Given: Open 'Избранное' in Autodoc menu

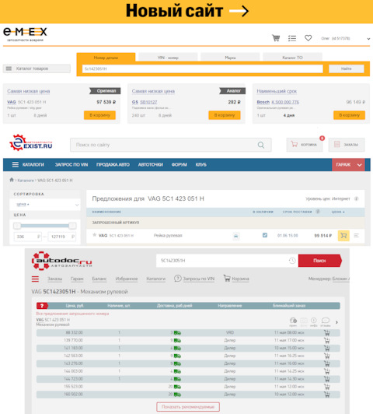Looking at the screenshot, I should pyautogui.click(x=127, y=279).
